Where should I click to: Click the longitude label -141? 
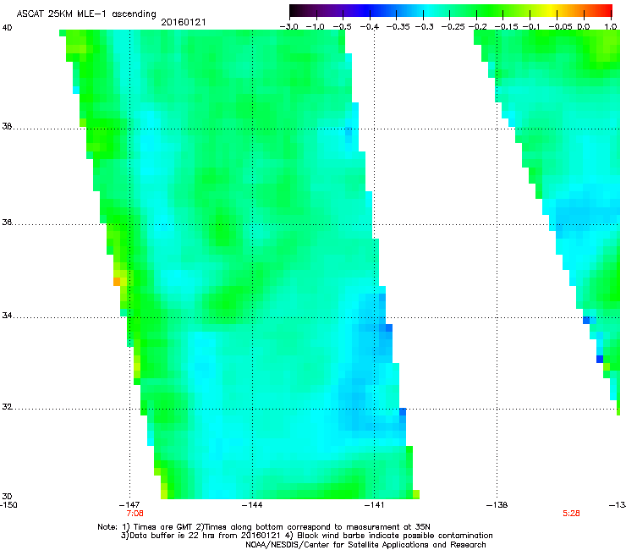375,505
